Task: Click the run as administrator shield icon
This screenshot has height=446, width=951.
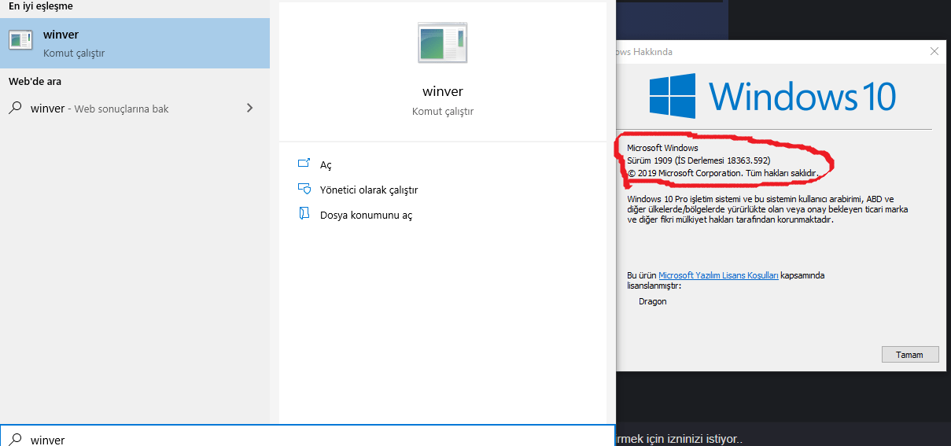Action: pos(304,189)
